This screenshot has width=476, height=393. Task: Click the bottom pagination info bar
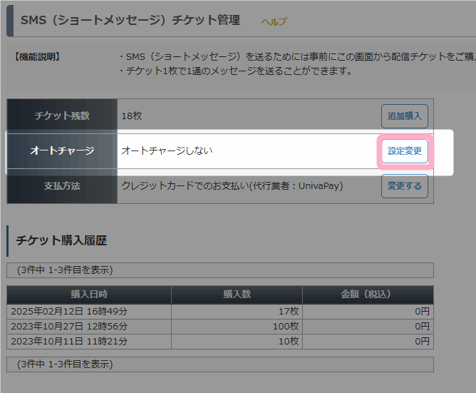(220, 364)
